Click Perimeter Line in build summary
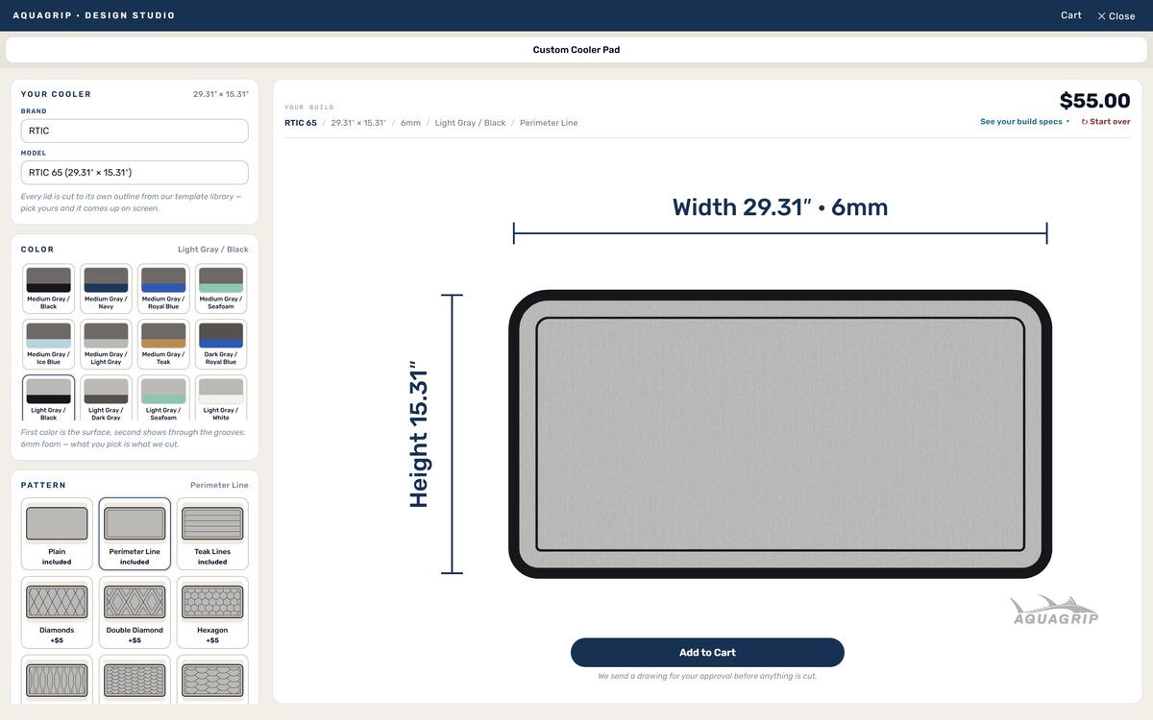The image size is (1153, 720). [x=549, y=123]
